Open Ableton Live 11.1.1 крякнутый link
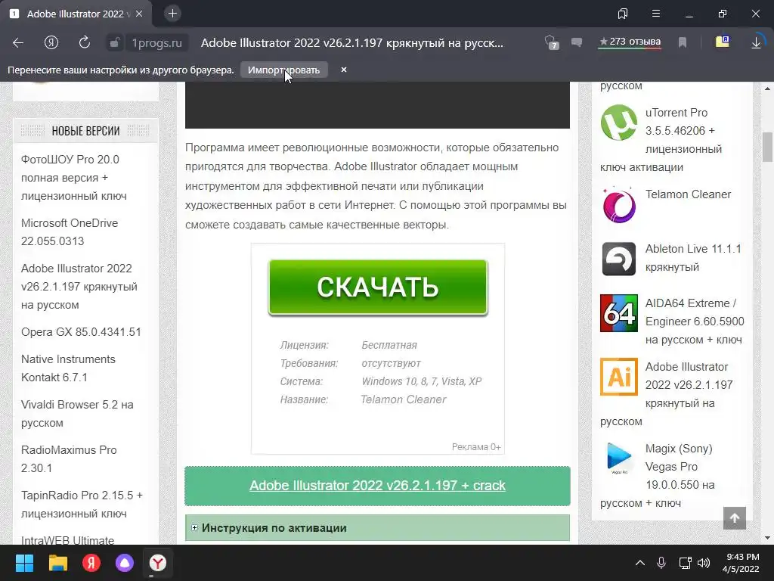This screenshot has width=774, height=581. 693,258
